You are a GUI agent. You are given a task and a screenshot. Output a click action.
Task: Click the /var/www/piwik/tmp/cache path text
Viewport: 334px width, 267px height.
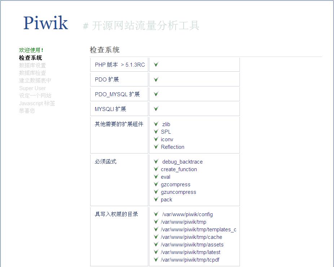(191, 237)
